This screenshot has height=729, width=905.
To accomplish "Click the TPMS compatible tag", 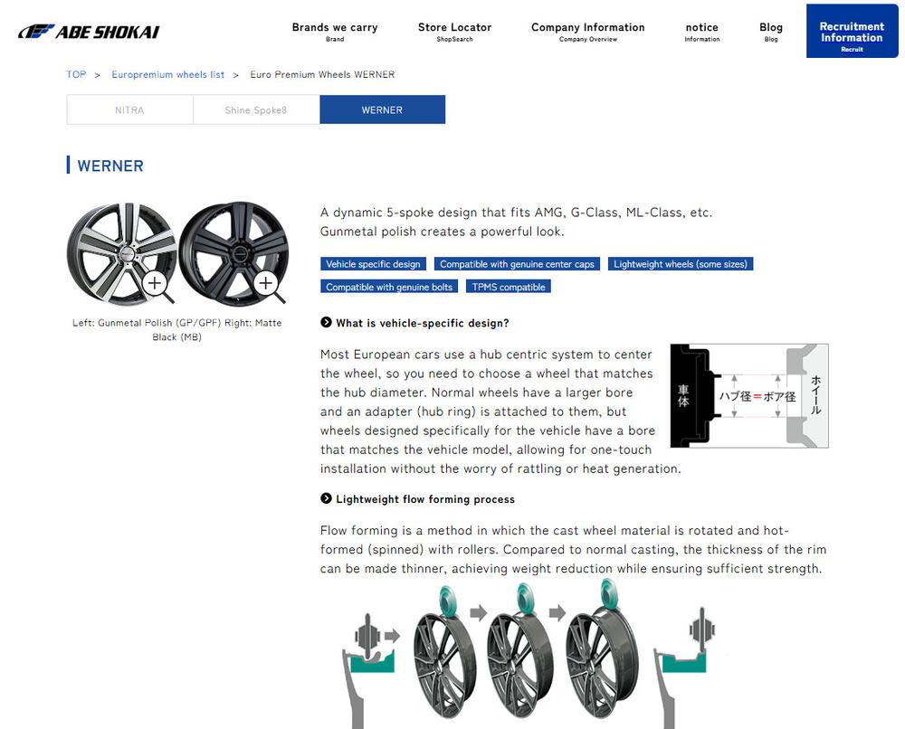I will pyautogui.click(x=509, y=287).
